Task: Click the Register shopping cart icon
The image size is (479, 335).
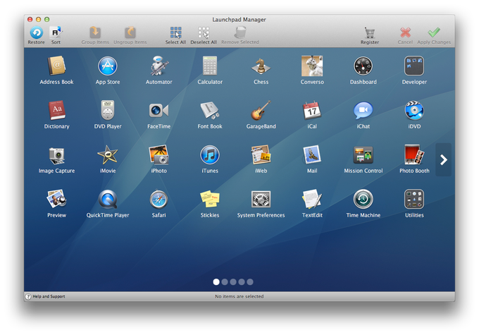Action: (x=369, y=32)
